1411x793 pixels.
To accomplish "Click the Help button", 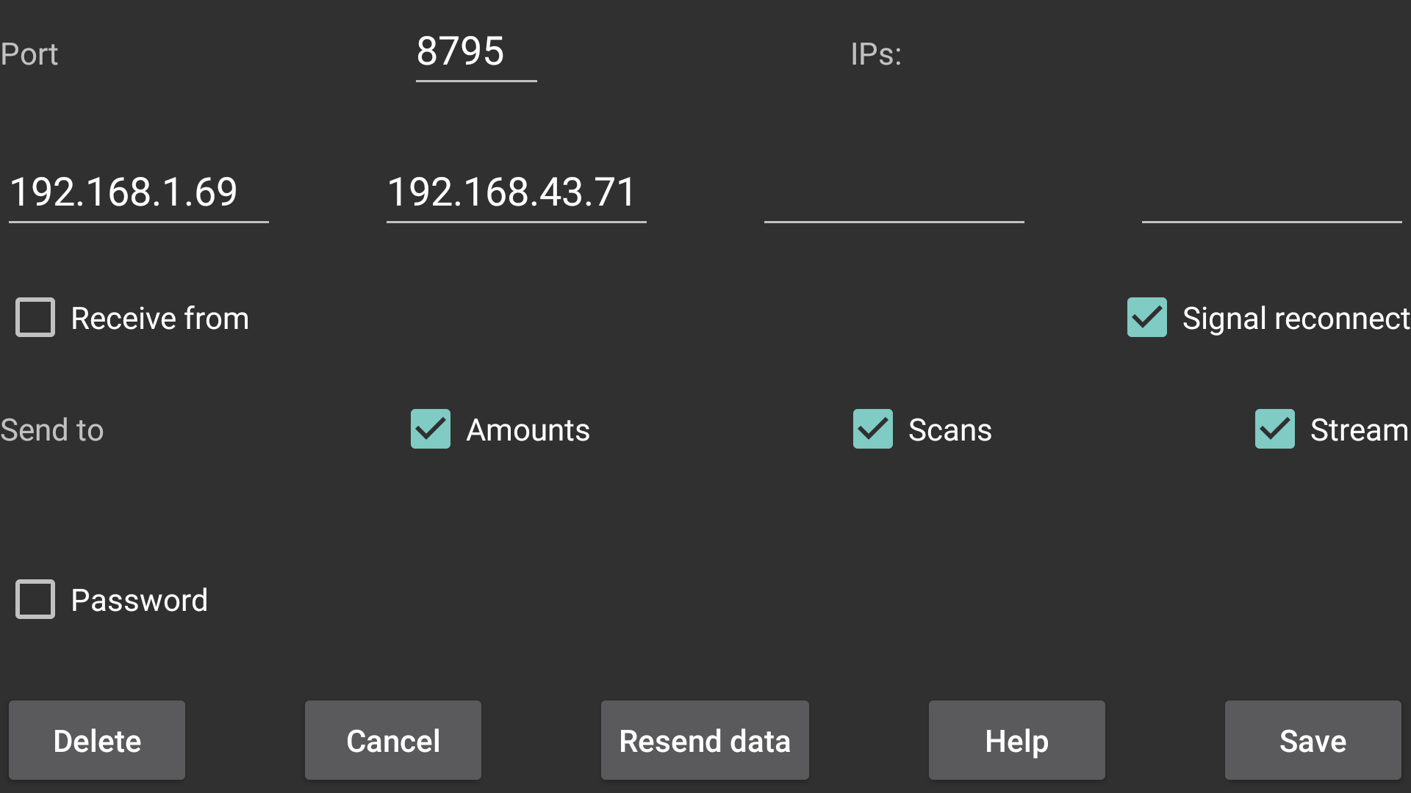I will [x=1016, y=739].
